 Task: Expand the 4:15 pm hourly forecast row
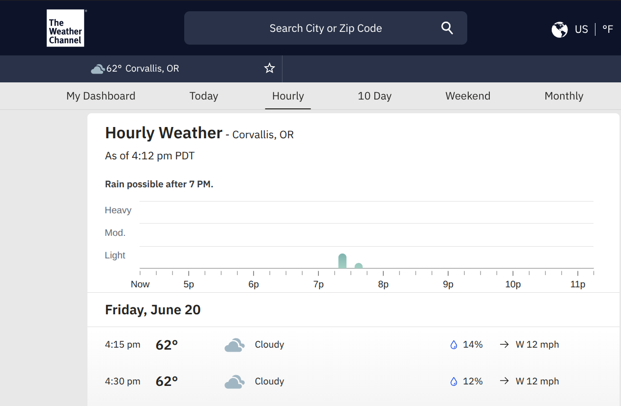(344, 345)
